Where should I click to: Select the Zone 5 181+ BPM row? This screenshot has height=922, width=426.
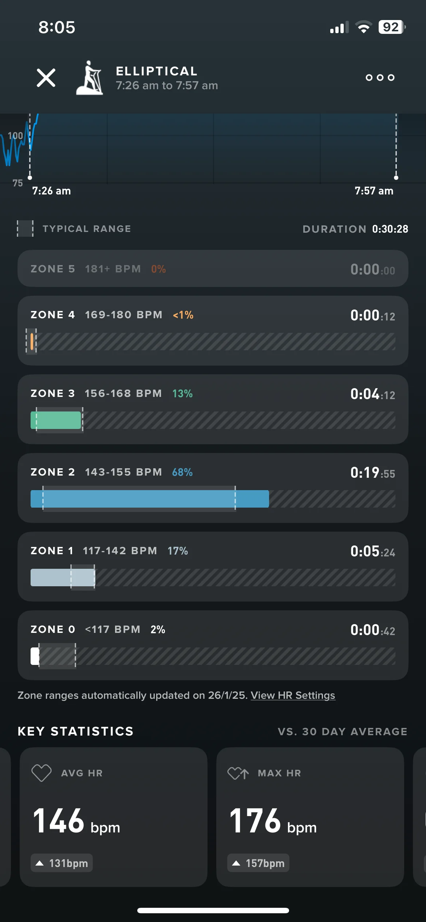point(213,269)
